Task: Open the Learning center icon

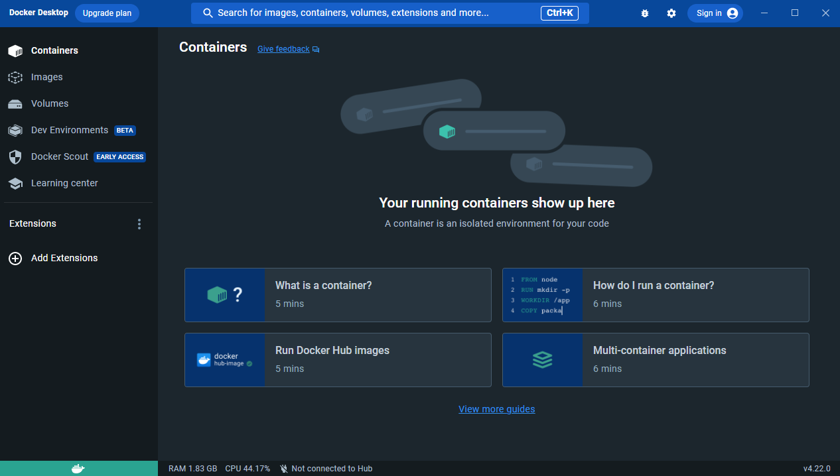Action: pyautogui.click(x=15, y=183)
